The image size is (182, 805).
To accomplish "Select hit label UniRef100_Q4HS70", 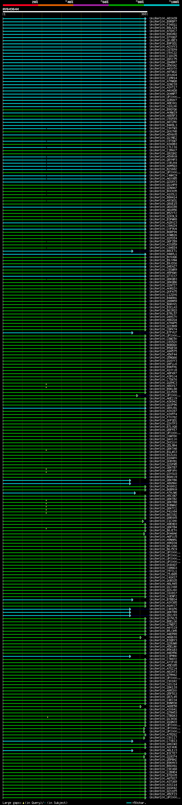I will pos(163,317).
